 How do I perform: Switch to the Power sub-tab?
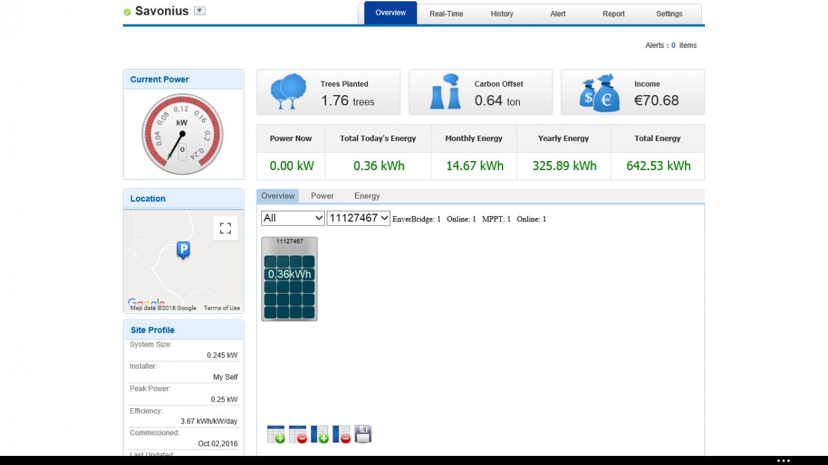pos(322,196)
